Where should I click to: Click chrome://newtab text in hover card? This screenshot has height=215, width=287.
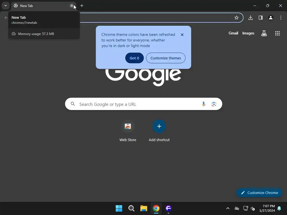click(x=24, y=23)
